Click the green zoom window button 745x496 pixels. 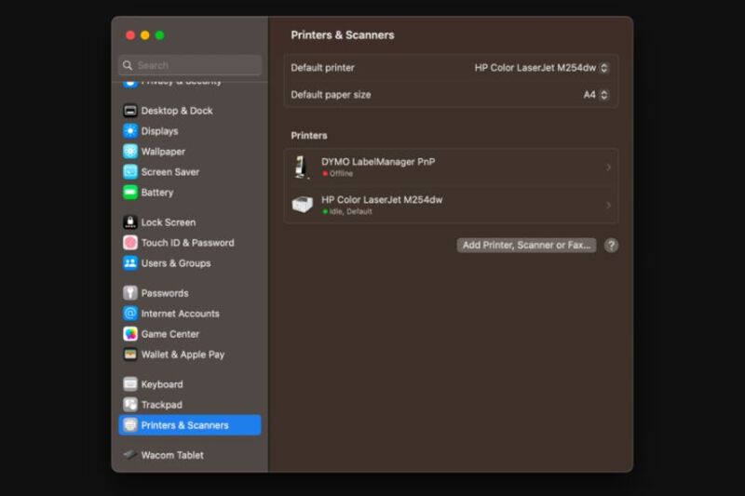(x=159, y=35)
